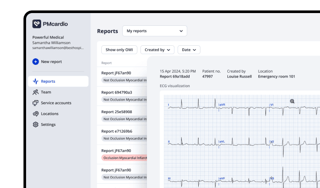Open the My reports dropdown

point(154,31)
